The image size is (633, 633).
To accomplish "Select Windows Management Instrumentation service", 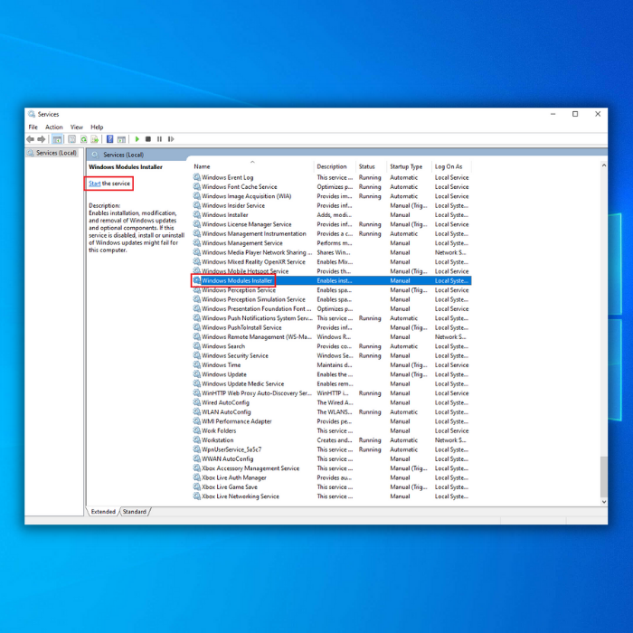I will pyautogui.click(x=332, y=233).
